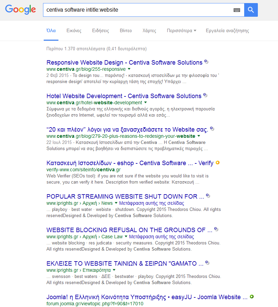The height and width of the screenshot is (307, 278).
Task: Open Κατασκευή Ιστοσελίδων - eshop Verify link
Action: pos(130,163)
